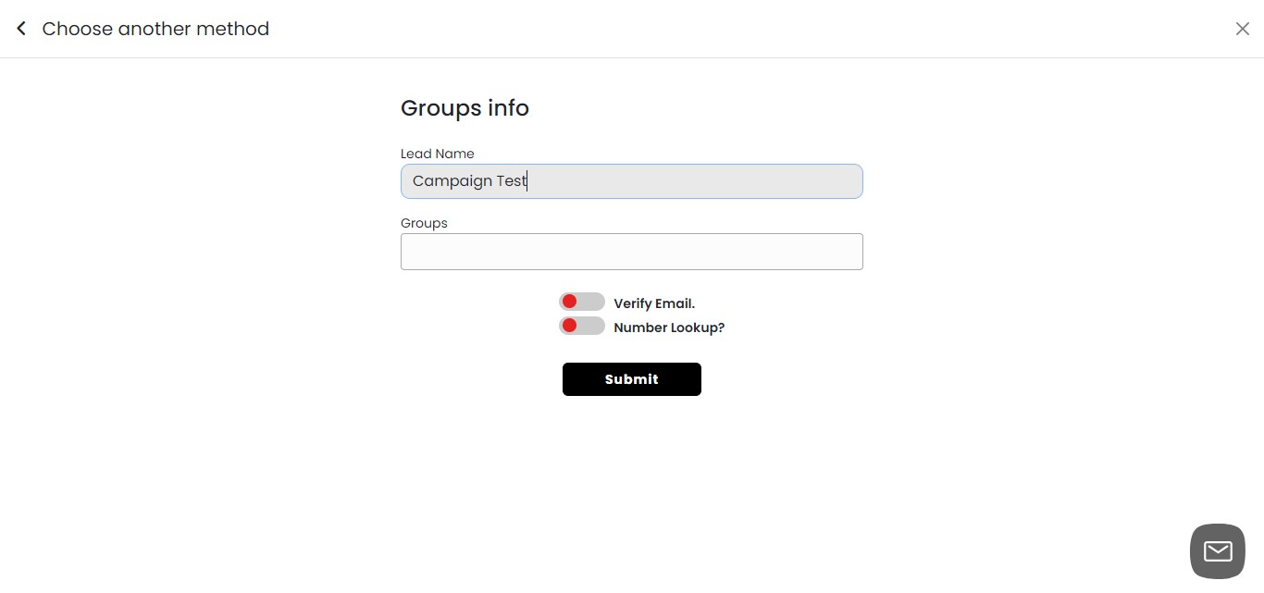Switch the Verify Email option off
This screenshot has height=593, width=1264.
click(581, 301)
